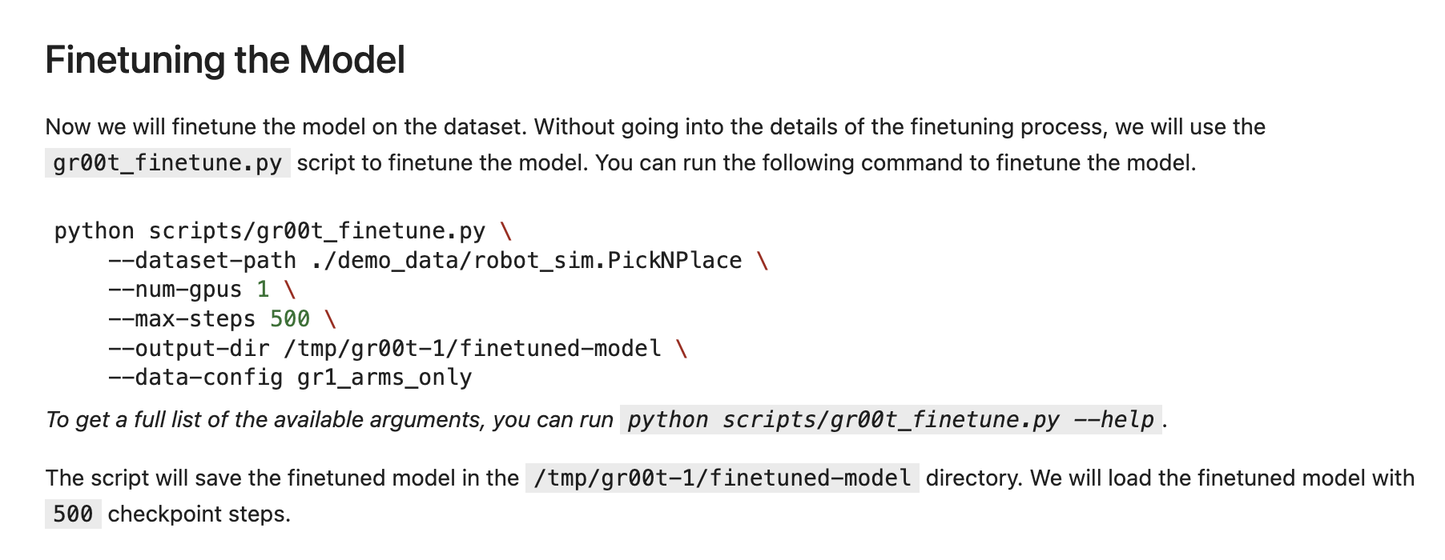Click the /tmp/gr00t-1/finetuned-model path in the command
Screen dimensions: 1445x560
(x=473, y=349)
